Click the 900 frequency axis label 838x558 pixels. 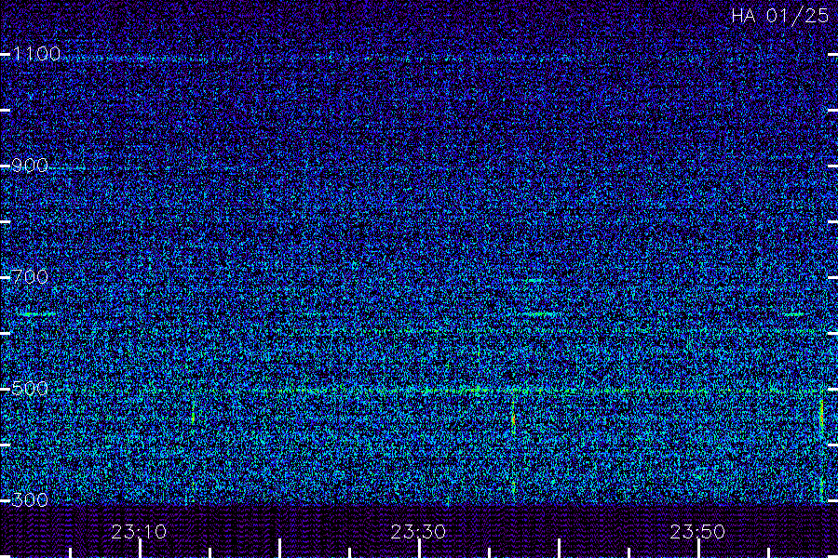point(30,166)
